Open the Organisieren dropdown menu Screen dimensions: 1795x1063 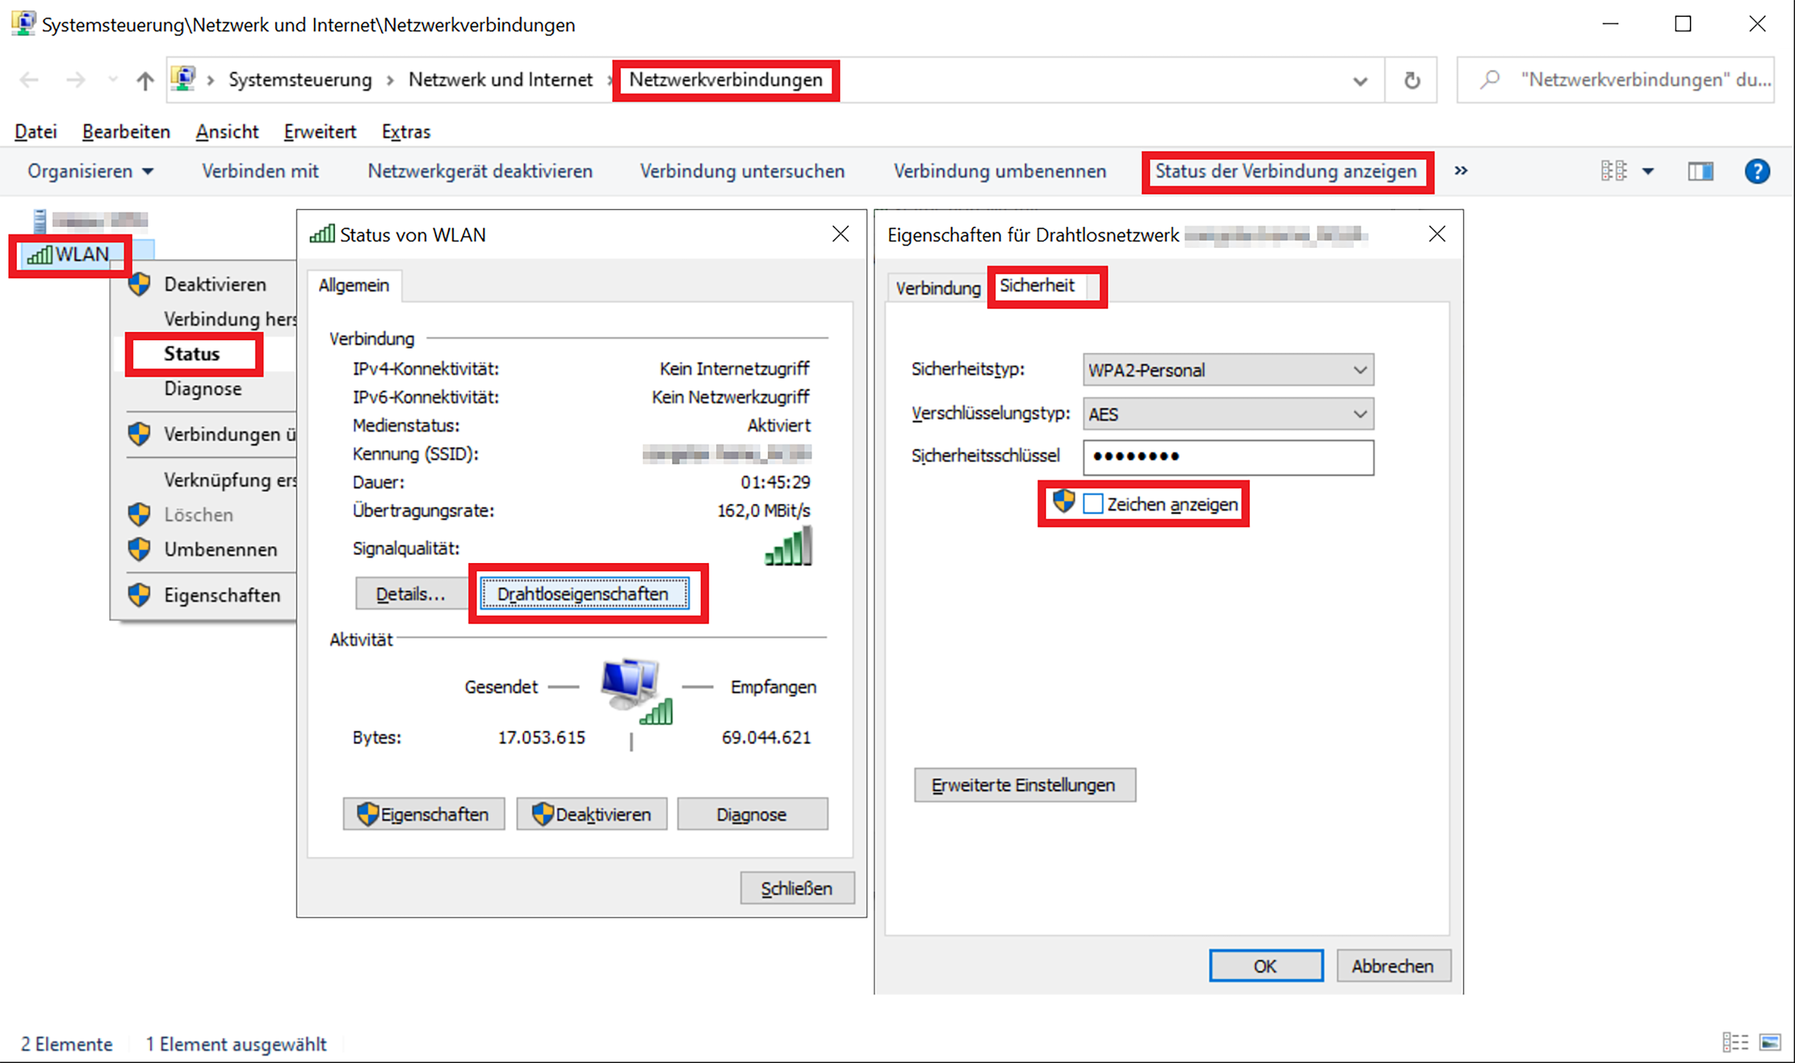point(90,171)
